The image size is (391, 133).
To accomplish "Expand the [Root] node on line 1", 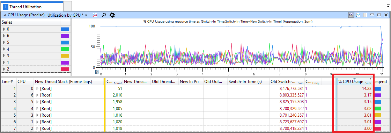I will (37, 88).
